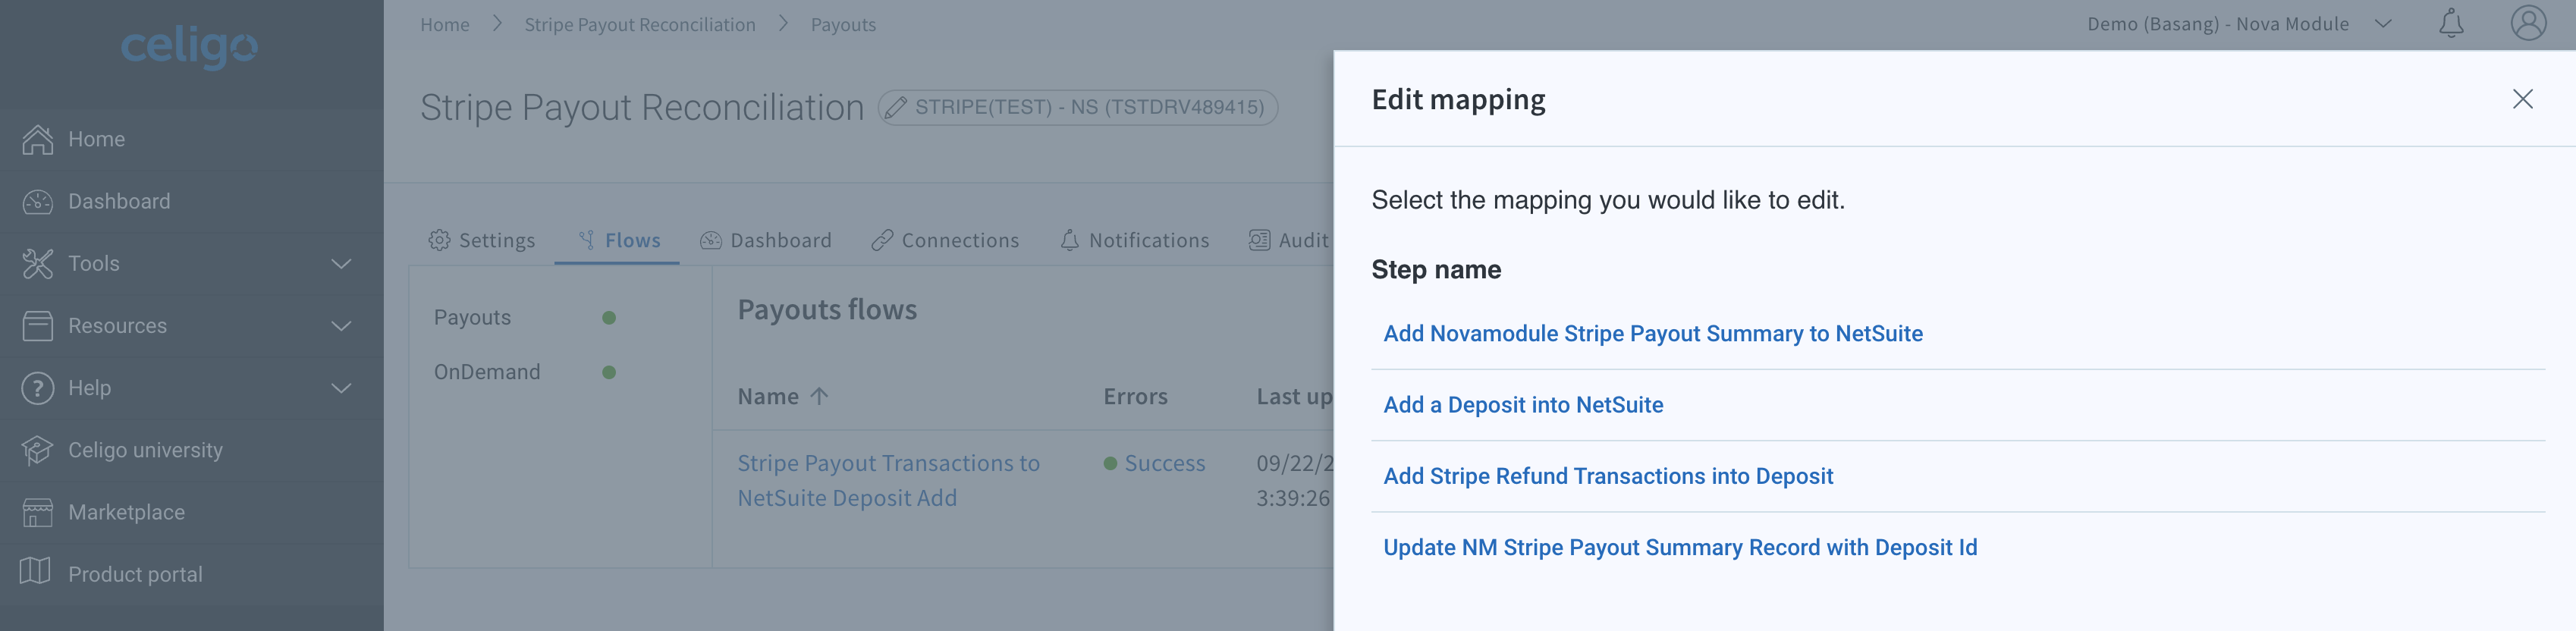The image size is (2576, 631).
Task: Open Dashboard from the sidebar
Action: pos(192,201)
